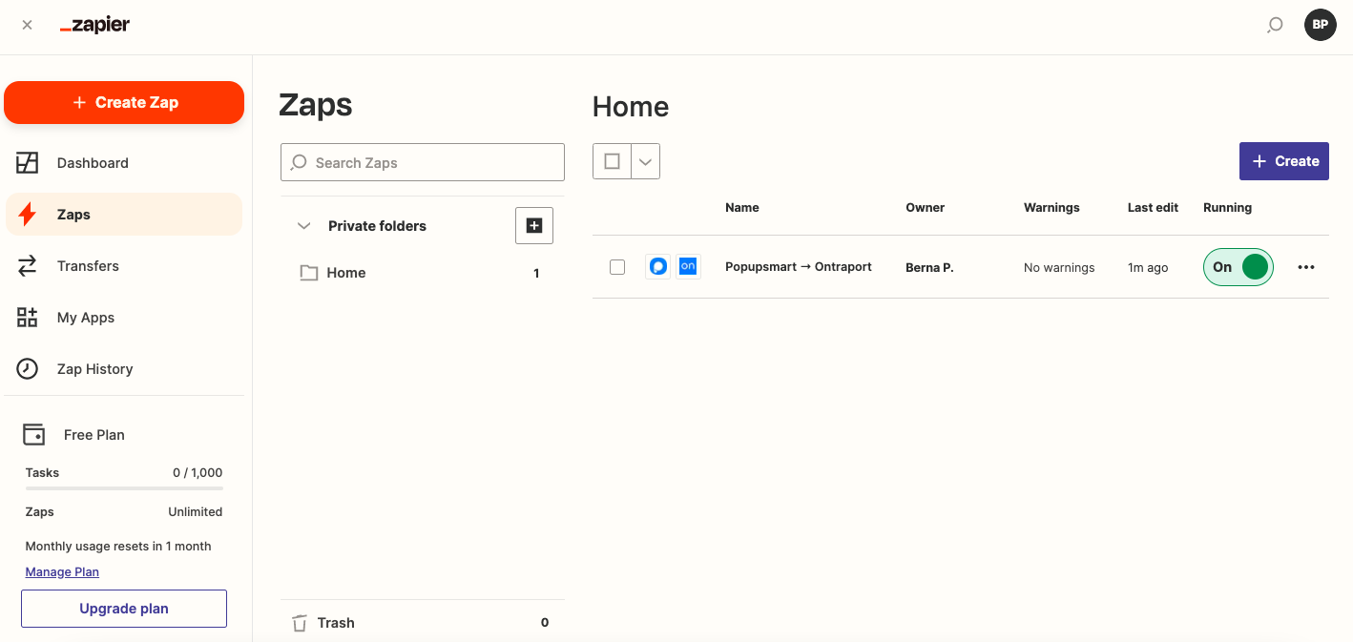Click the Zaps lightning bolt icon

(x=28, y=215)
